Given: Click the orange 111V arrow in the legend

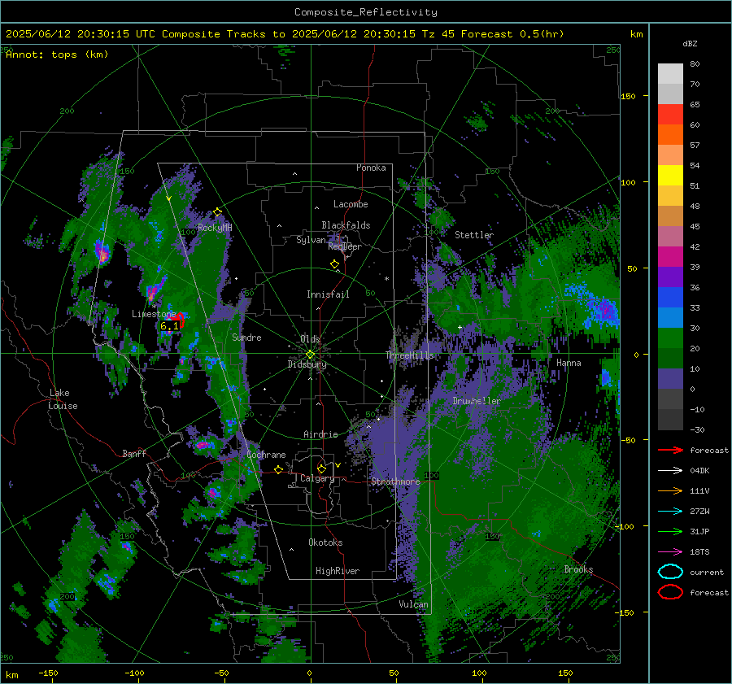Looking at the screenshot, I should click(670, 490).
